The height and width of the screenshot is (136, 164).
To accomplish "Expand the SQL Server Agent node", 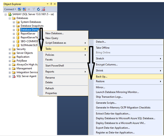I will 10,76.
